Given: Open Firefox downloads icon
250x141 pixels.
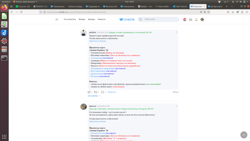Looking at the screenshot, I should pyautogui.click(x=233, y=12).
